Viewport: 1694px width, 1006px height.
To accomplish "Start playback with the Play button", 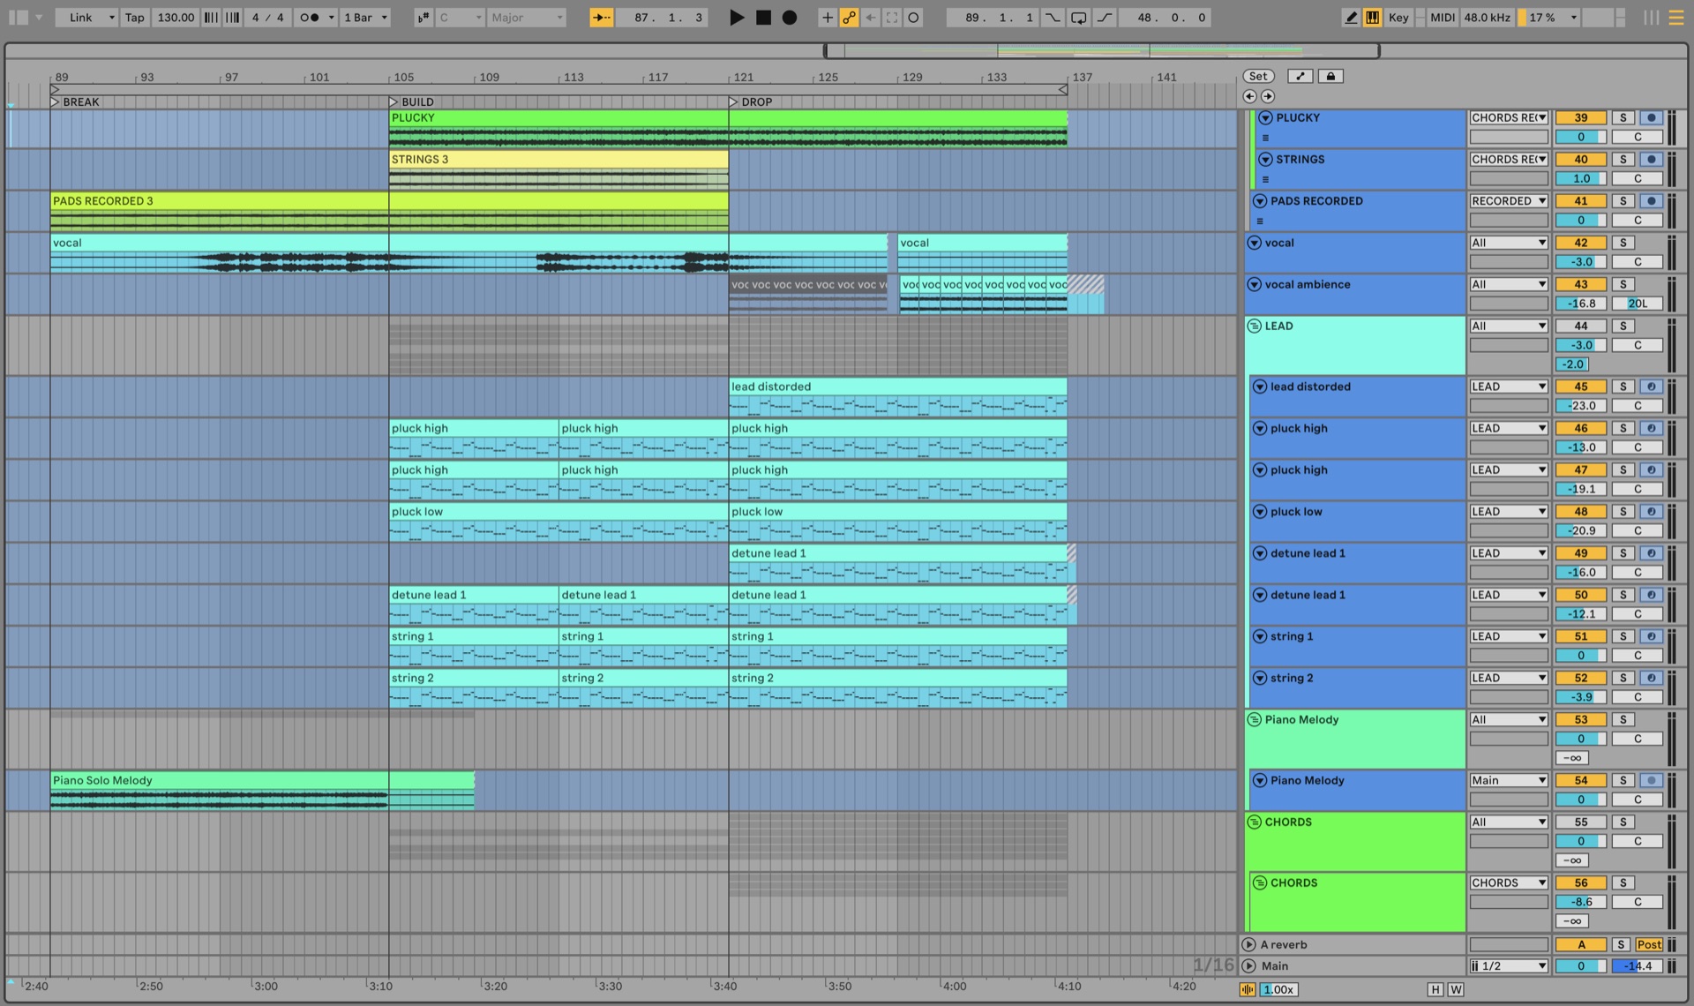I will click(737, 17).
